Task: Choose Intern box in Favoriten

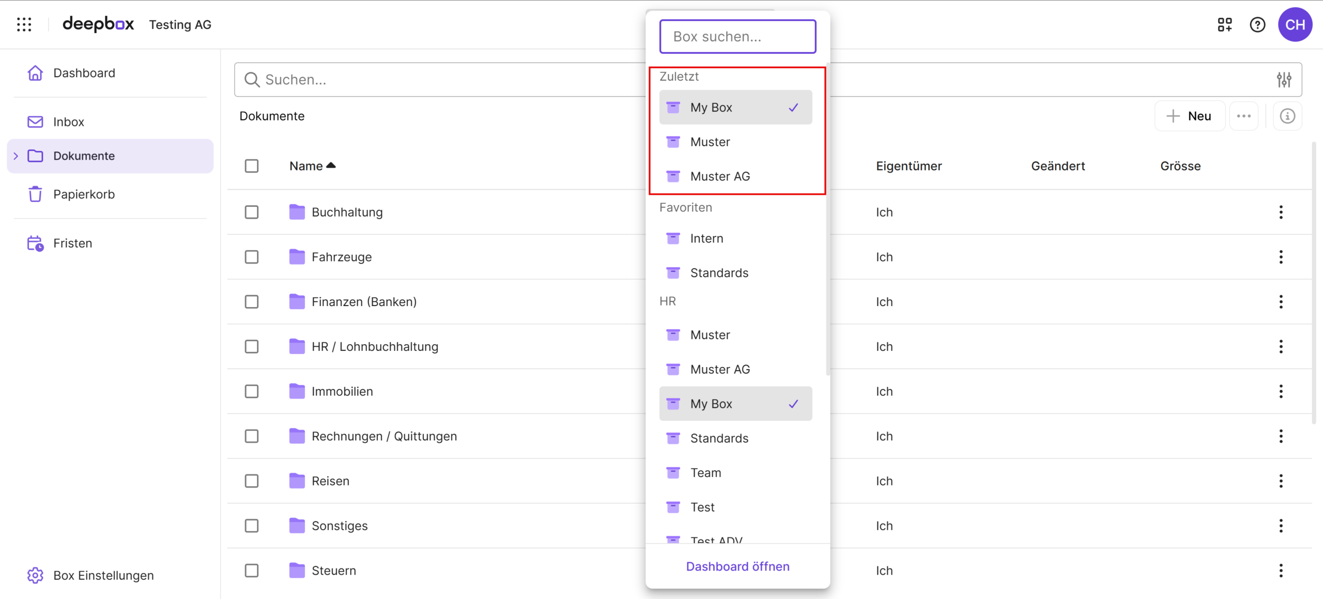Action: pos(706,238)
